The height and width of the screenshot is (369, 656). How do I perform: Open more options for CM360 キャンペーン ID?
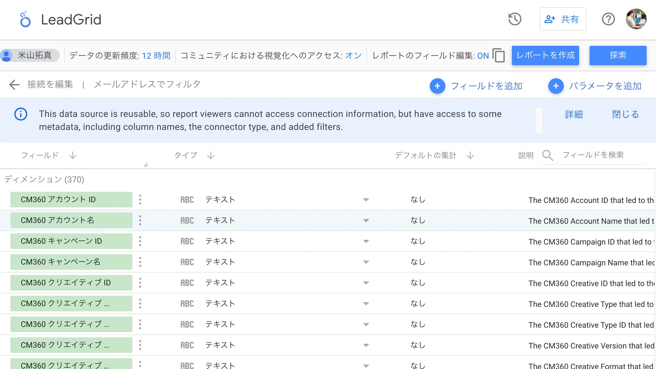click(x=140, y=241)
